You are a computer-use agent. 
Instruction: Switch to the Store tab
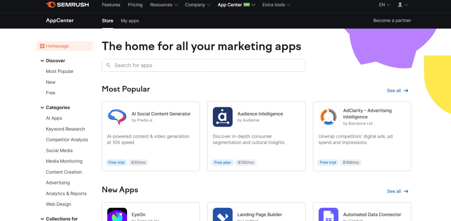click(x=108, y=21)
